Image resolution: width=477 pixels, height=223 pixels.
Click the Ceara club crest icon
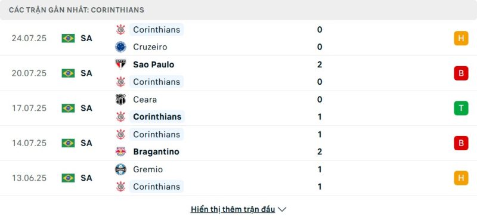coord(121,100)
